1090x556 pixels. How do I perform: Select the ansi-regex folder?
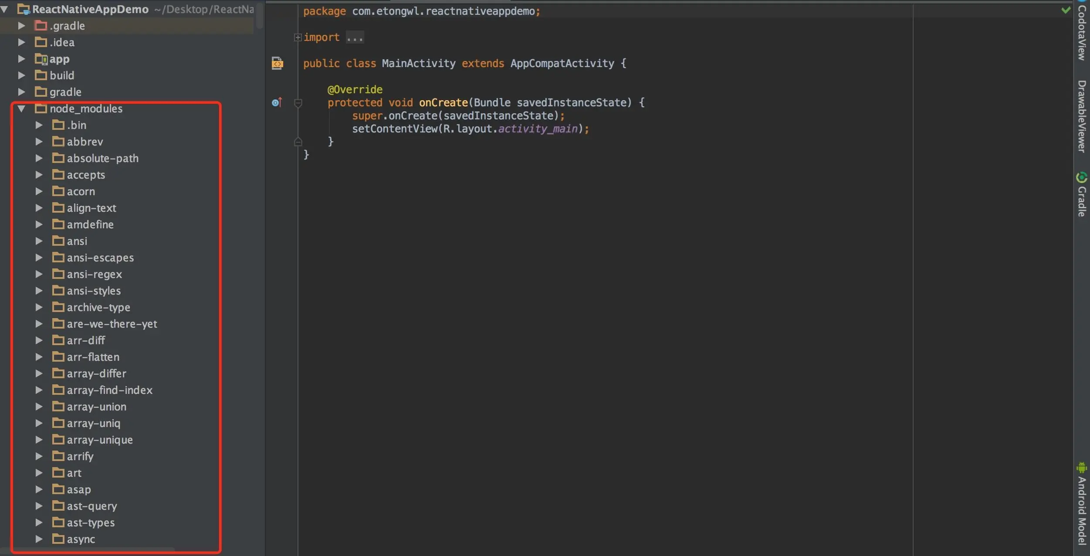[94, 275]
